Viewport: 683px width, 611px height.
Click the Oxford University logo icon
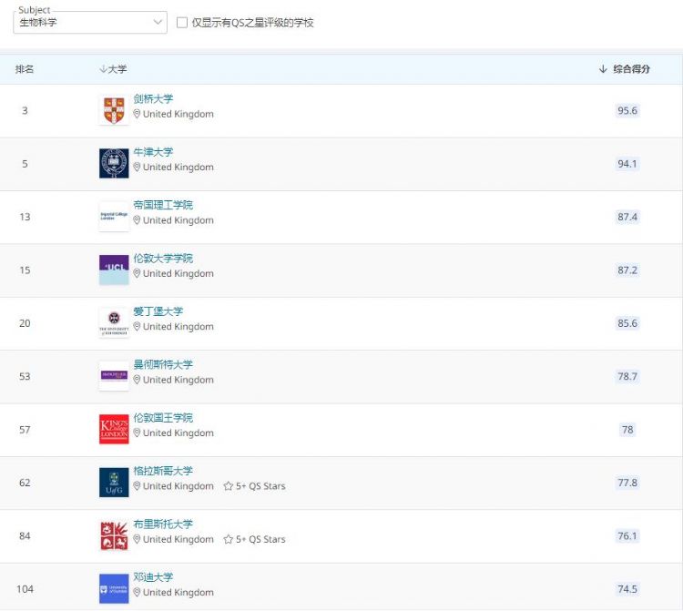(x=114, y=163)
